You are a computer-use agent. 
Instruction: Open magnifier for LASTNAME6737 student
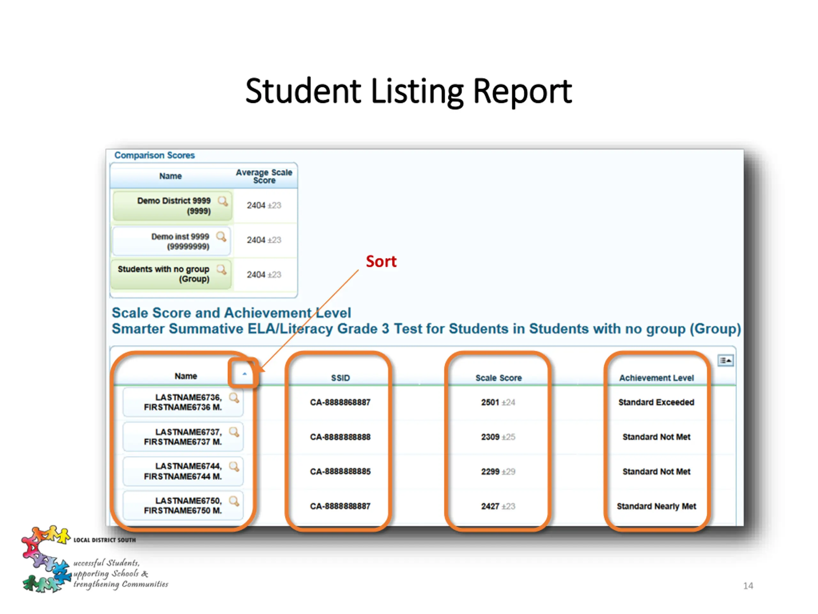[234, 432]
